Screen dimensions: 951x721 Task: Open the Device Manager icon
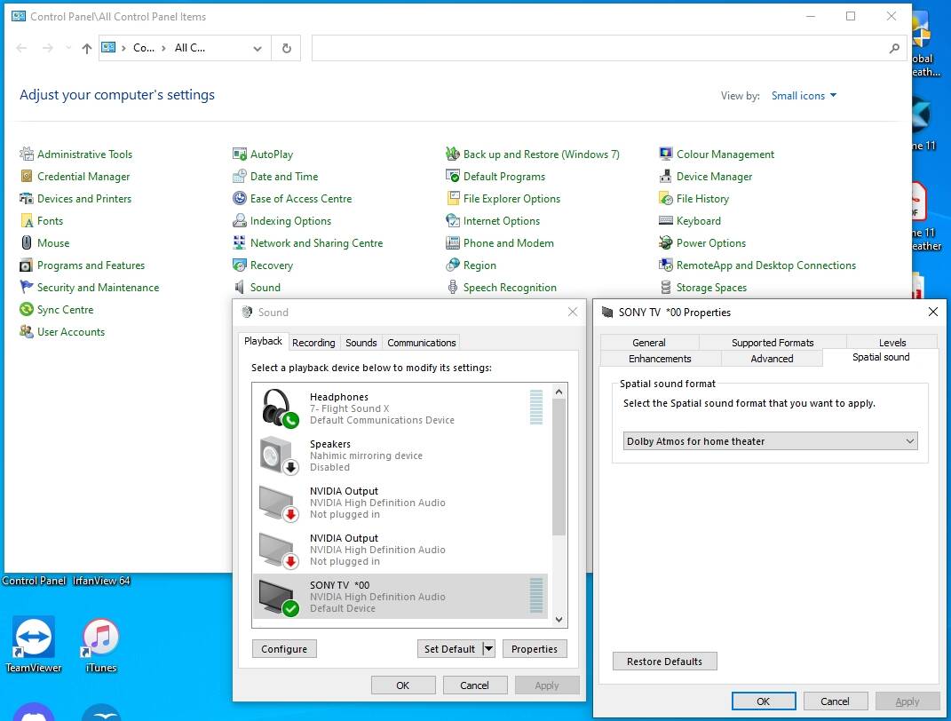point(665,177)
